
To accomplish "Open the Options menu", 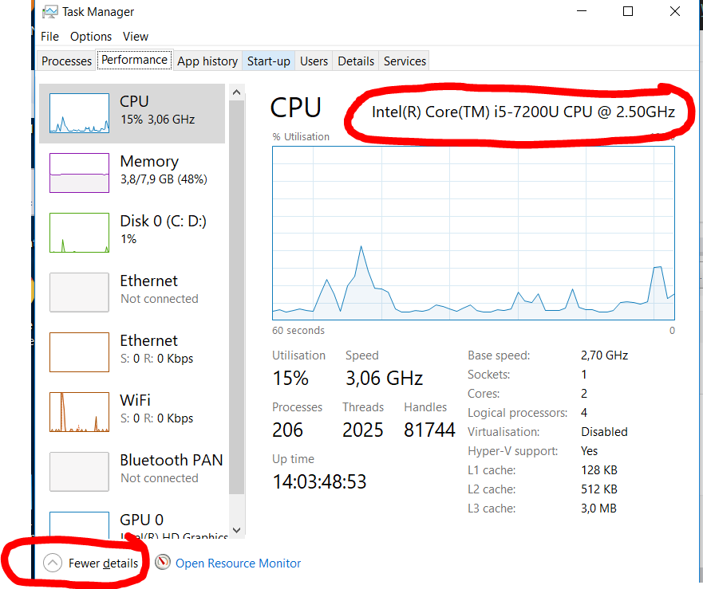I will coord(90,37).
